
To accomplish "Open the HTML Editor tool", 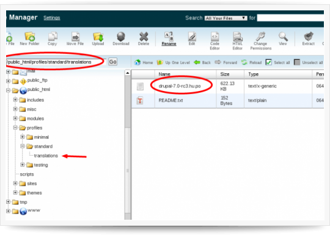I will coord(238,37).
